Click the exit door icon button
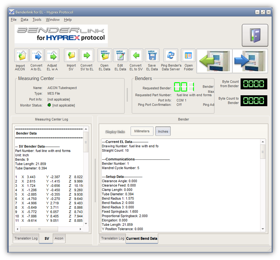 [255, 36]
